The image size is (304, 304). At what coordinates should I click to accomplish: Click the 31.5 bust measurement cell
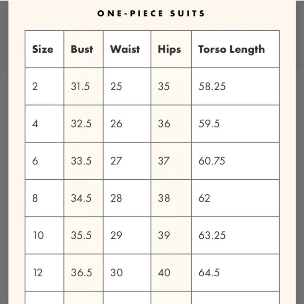pyautogui.click(x=81, y=87)
